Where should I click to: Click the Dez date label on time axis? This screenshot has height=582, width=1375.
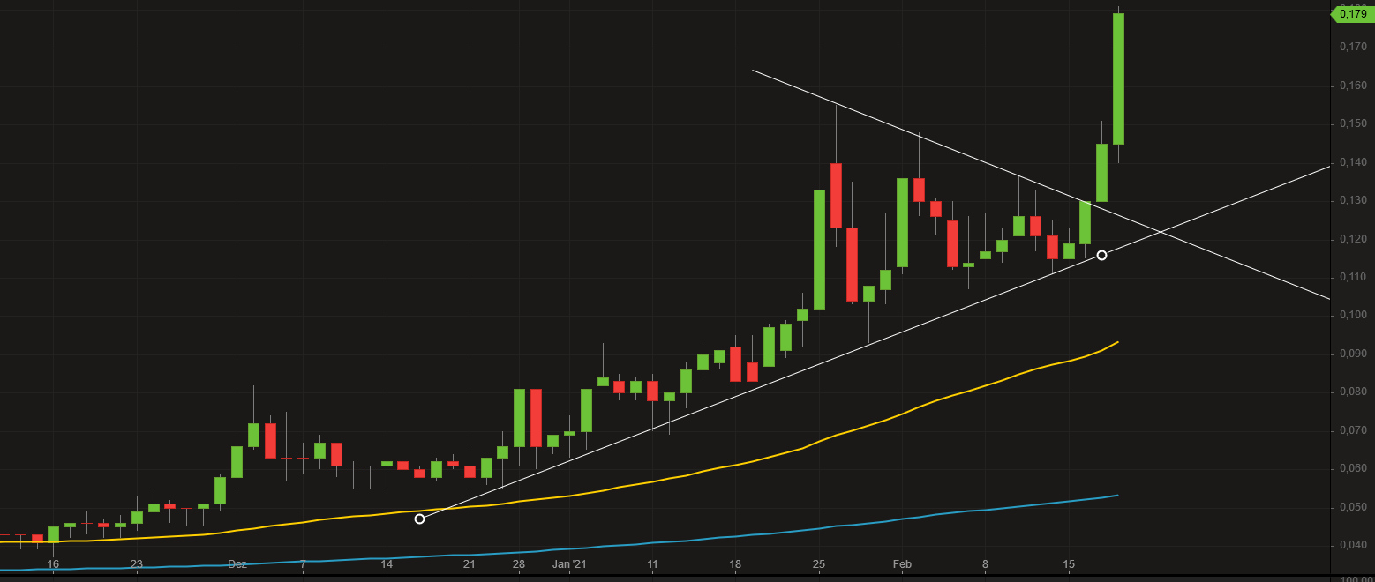click(x=237, y=563)
